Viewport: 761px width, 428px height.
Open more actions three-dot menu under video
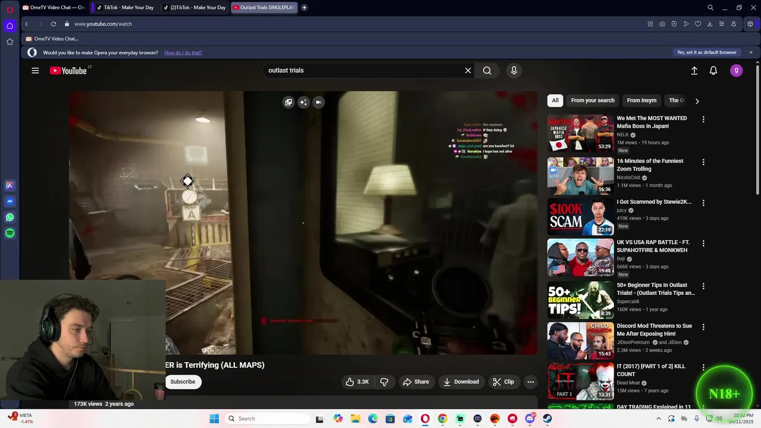530,382
